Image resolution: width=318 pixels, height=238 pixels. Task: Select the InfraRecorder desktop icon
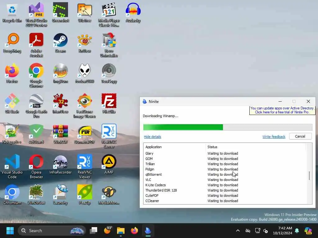pos(61,165)
